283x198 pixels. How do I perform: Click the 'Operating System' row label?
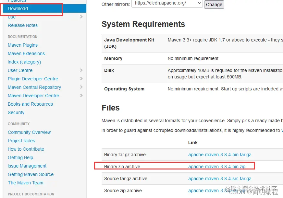coord(124,89)
